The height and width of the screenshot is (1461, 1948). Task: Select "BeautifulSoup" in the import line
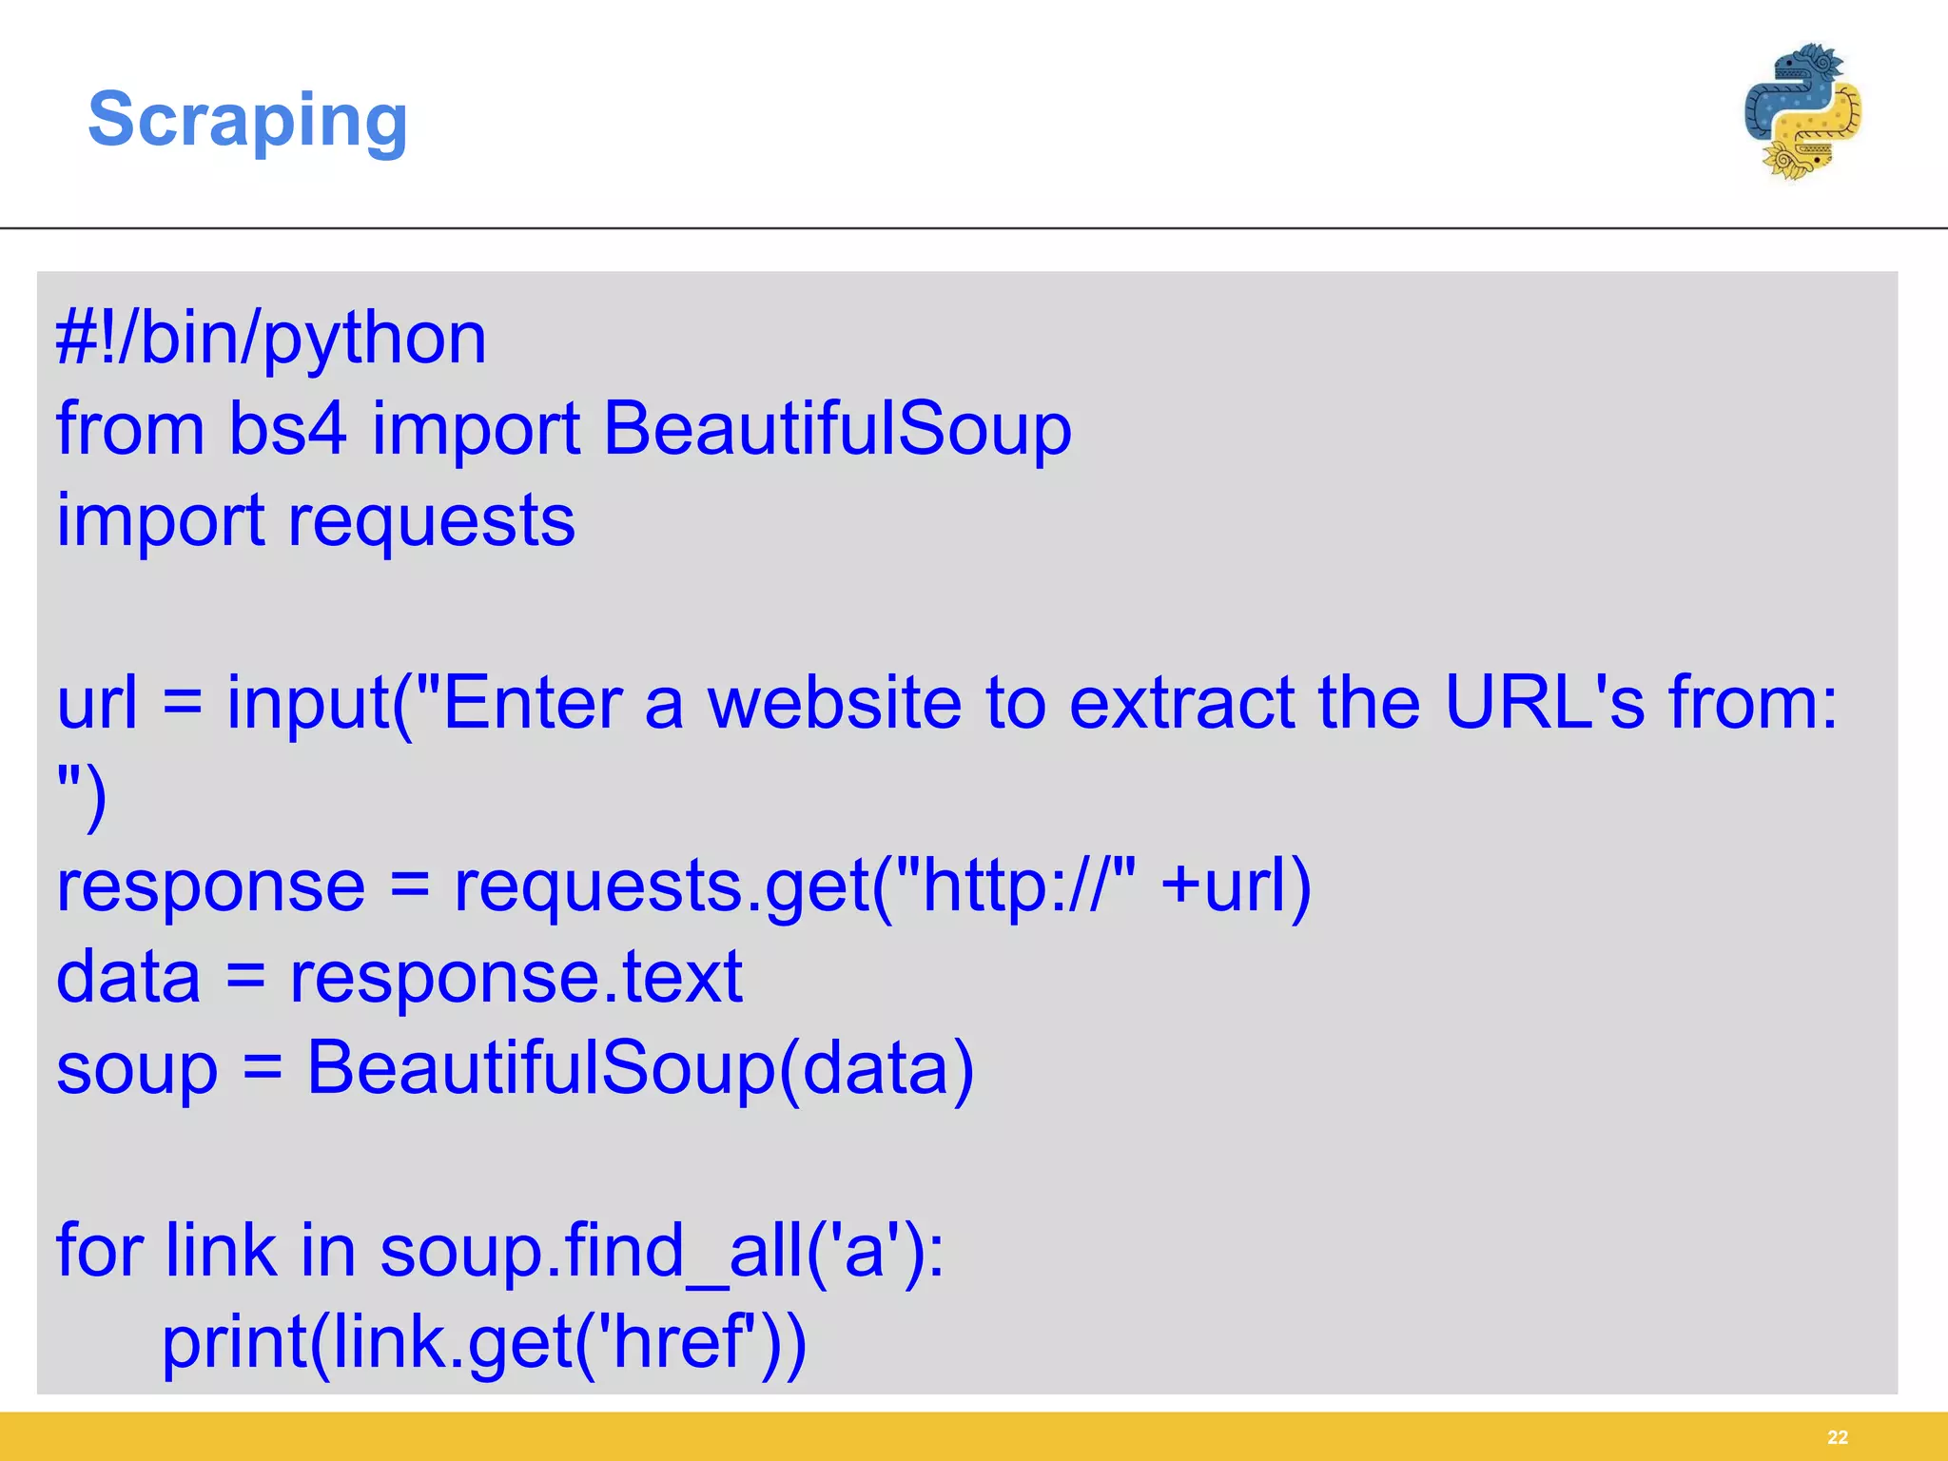[837, 428]
